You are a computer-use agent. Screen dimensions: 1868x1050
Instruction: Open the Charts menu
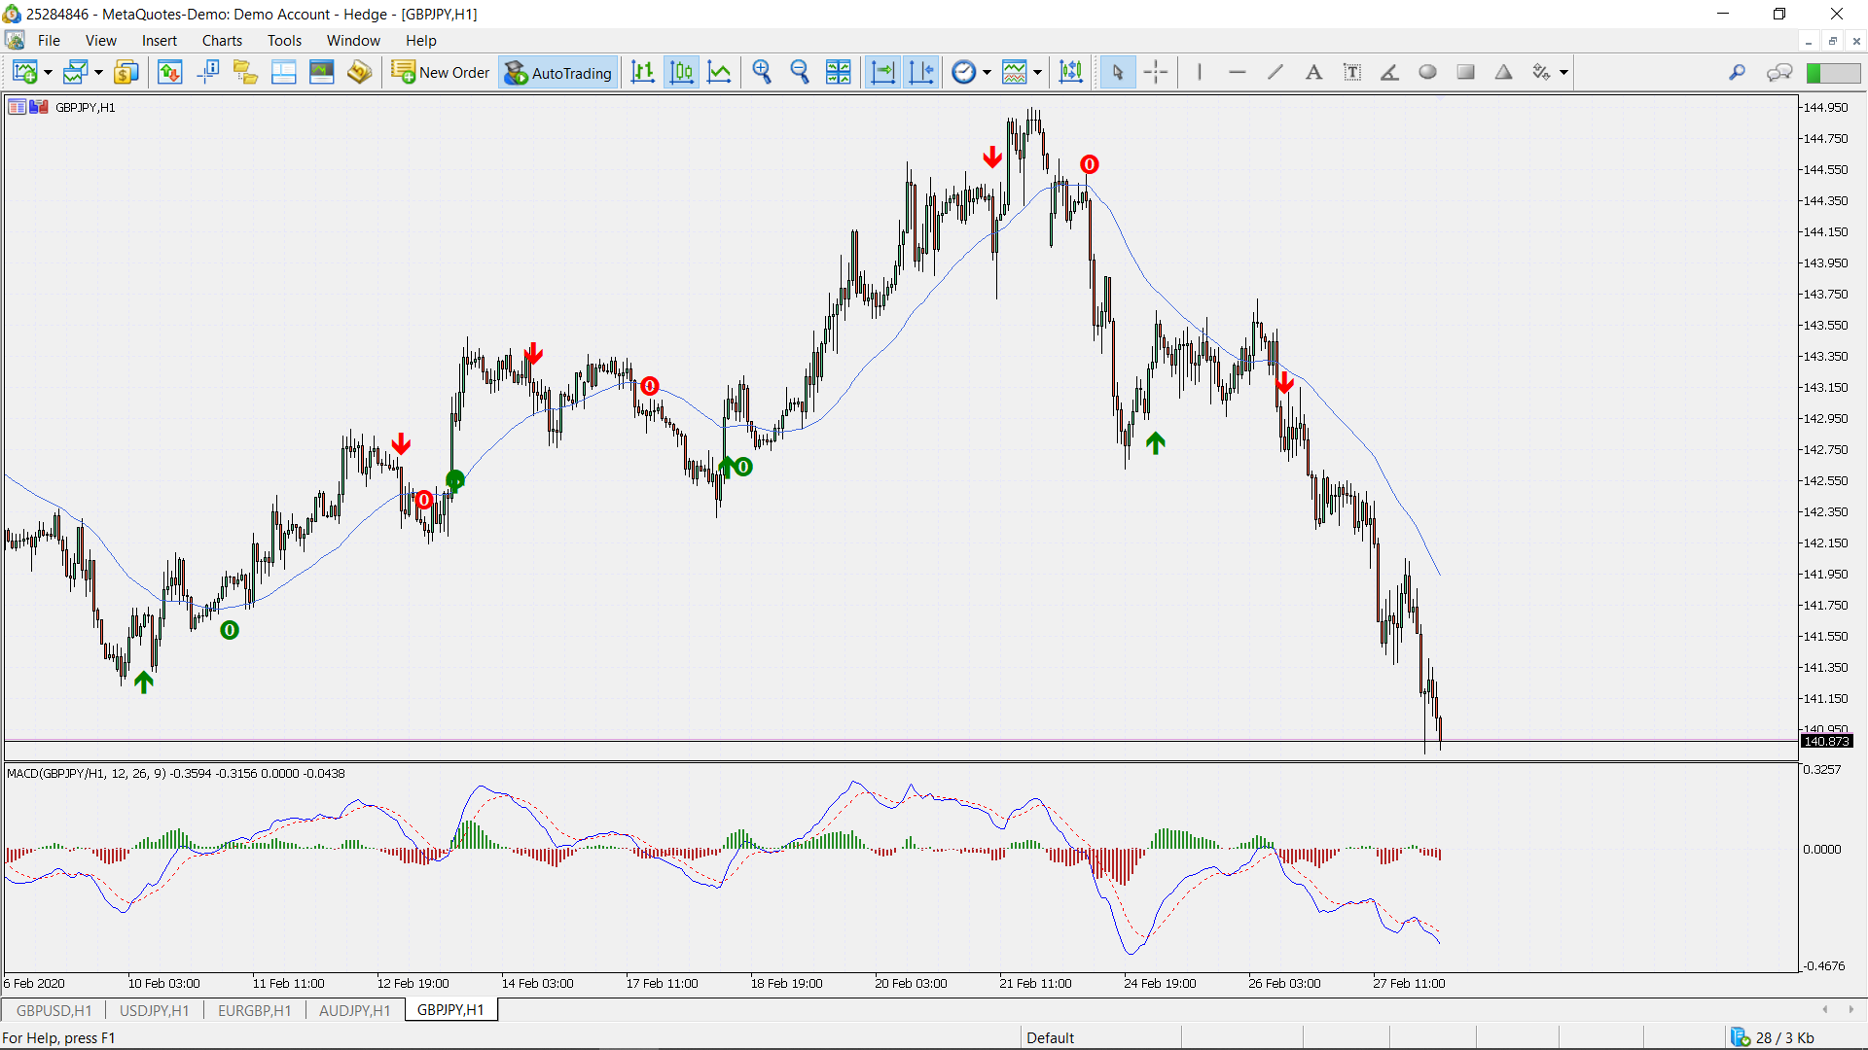(x=222, y=40)
